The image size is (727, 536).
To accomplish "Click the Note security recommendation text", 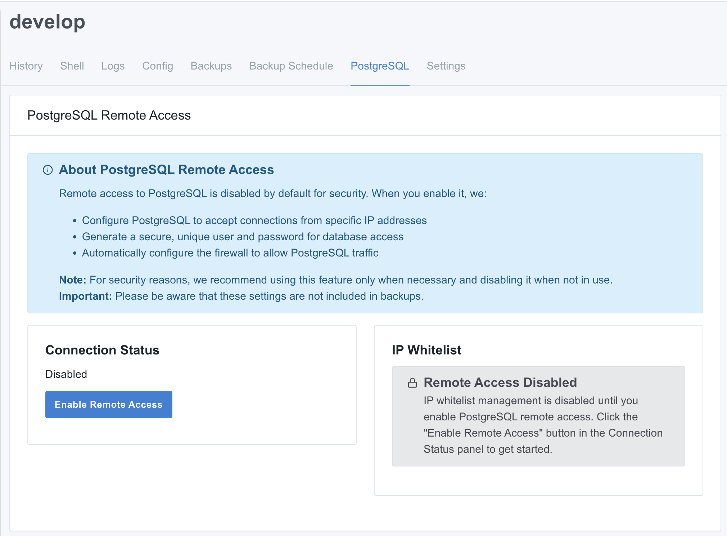I will pyautogui.click(x=335, y=280).
